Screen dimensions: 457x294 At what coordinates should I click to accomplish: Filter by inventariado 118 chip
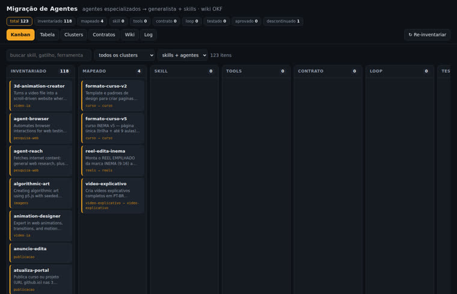55,21
